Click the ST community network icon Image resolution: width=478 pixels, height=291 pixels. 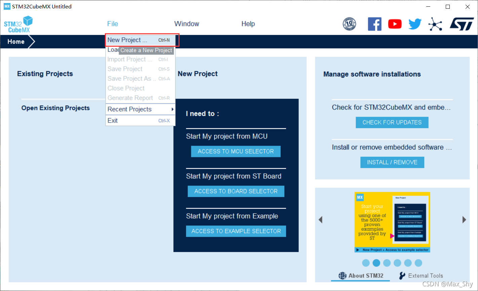(435, 24)
